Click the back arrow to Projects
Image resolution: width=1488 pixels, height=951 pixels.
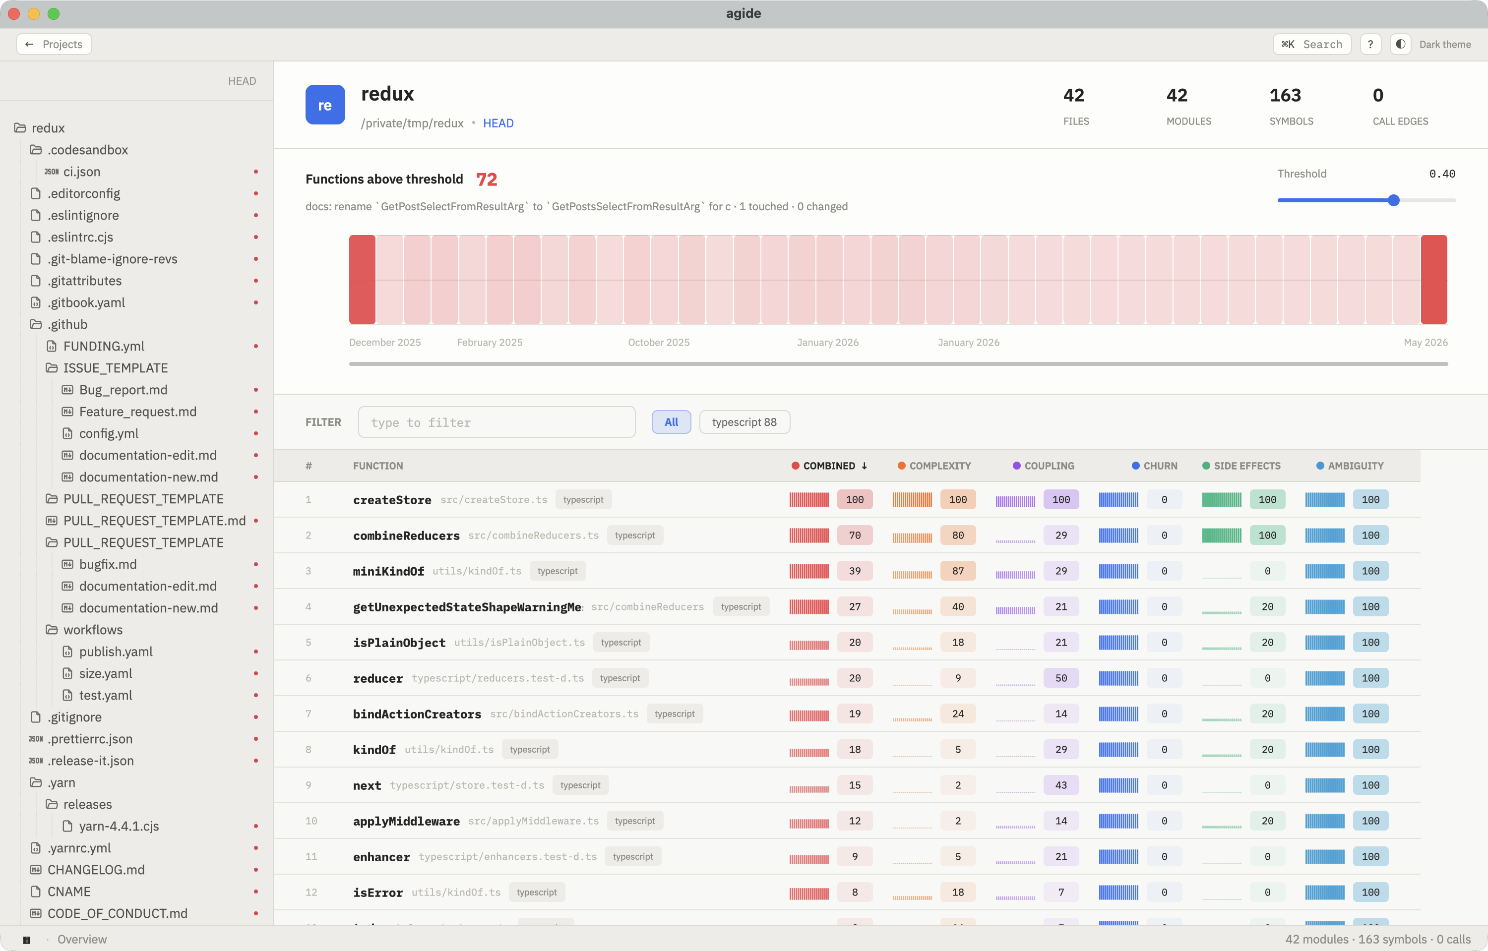[29, 44]
